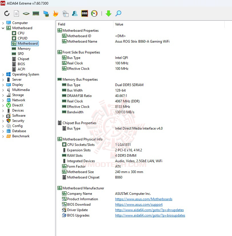The height and width of the screenshot is (236, 232).
Task: Select Chipset in the sidebar tree
Action: [23, 59]
